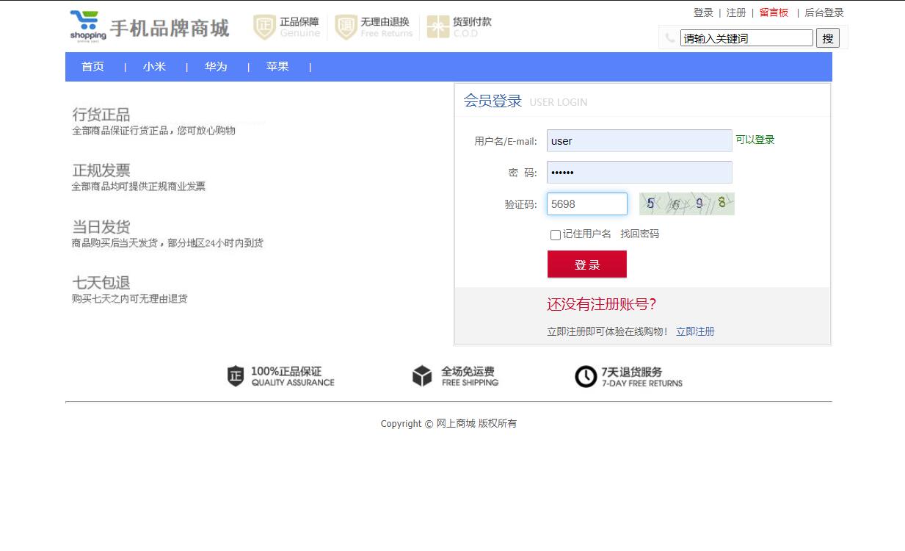Click the keyword search input field
This screenshot has width=905, height=551.
click(x=745, y=37)
